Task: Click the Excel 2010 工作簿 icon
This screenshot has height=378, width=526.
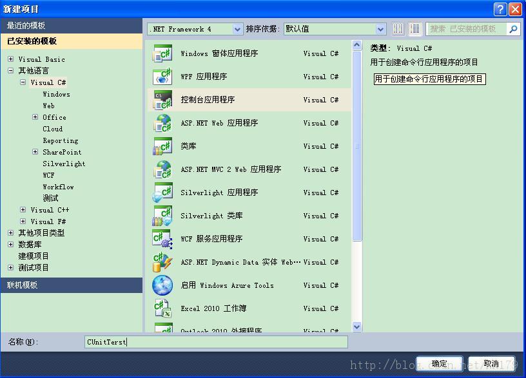Action: tap(162, 308)
